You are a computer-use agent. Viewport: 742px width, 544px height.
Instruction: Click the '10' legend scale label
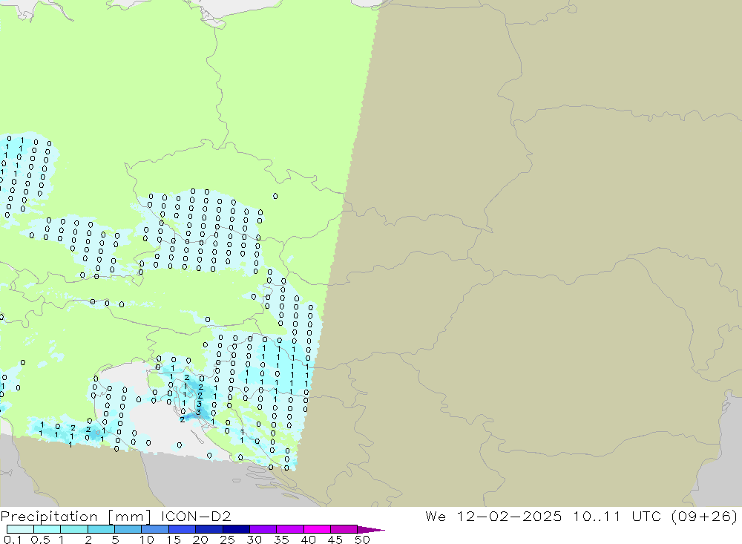tap(147, 540)
